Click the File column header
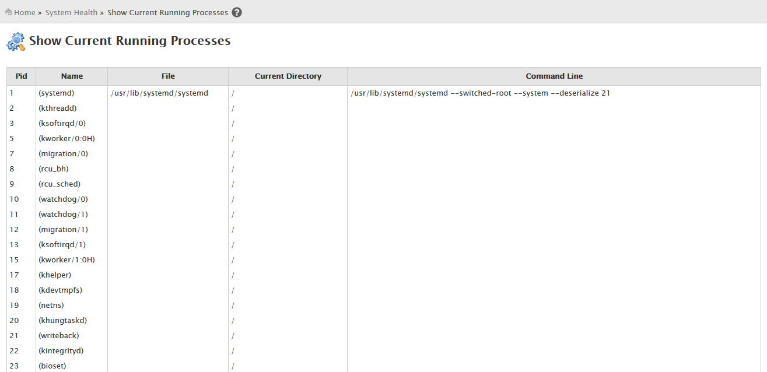Screen dimensions: 767x372 tap(168, 76)
